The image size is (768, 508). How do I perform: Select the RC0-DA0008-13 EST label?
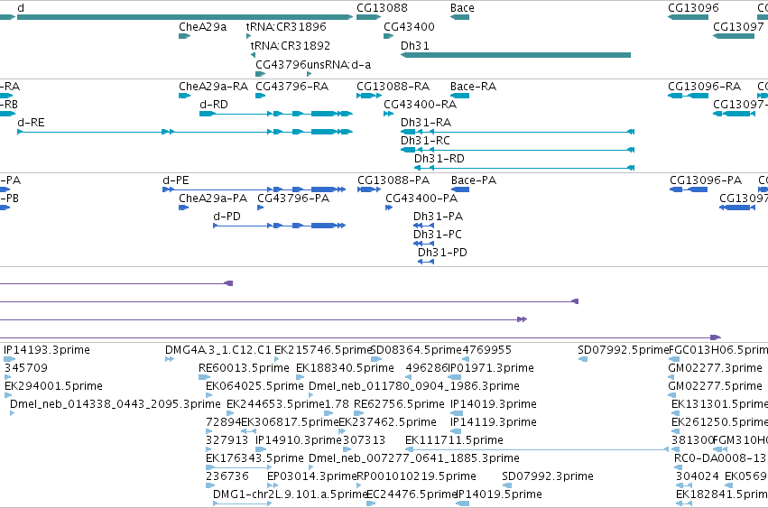point(720,458)
